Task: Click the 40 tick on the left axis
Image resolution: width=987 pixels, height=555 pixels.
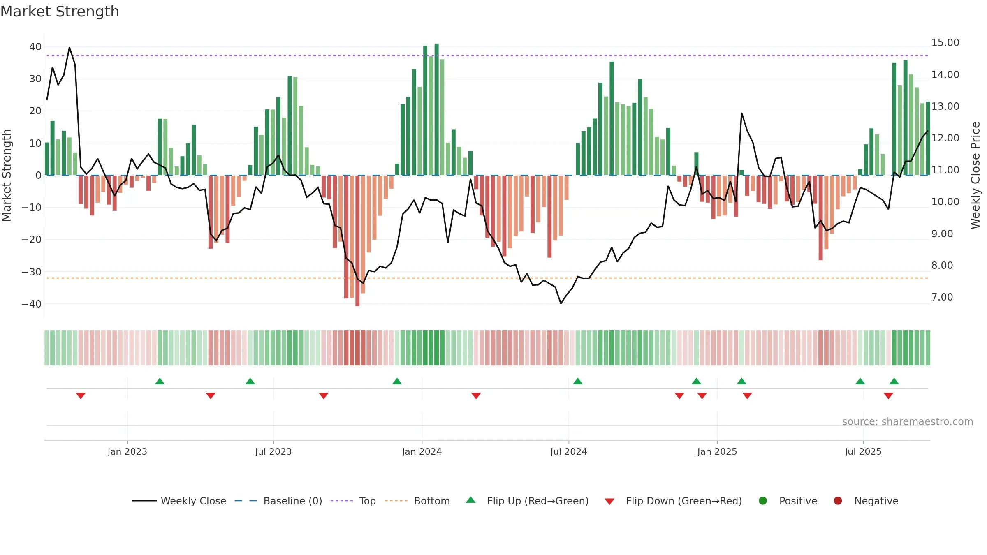Action: [35, 47]
